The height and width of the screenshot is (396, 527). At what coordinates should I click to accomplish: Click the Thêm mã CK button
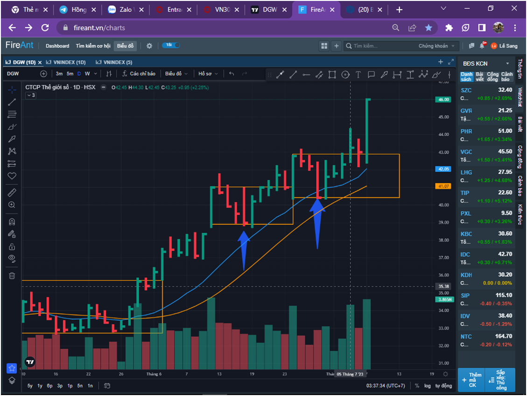(472, 380)
